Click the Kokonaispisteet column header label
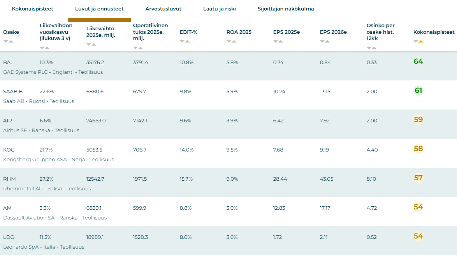Screen dimensions: 457x256 coord(434,32)
